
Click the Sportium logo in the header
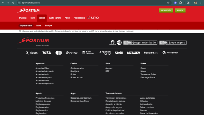click(x=28, y=11)
